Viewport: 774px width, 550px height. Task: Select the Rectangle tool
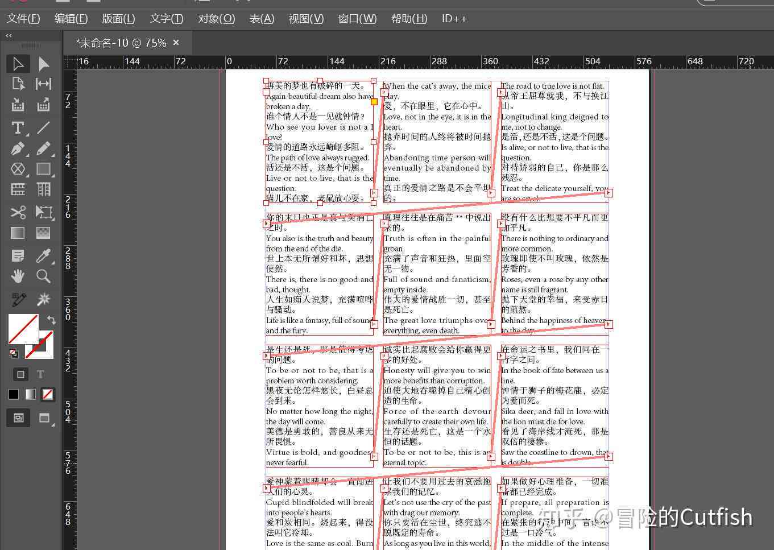[x=44, y=169]
